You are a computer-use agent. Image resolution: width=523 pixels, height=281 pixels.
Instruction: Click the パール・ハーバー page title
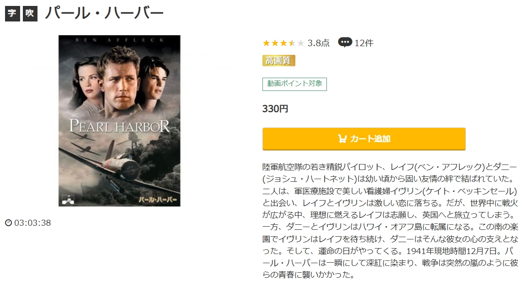coord(104,13)
